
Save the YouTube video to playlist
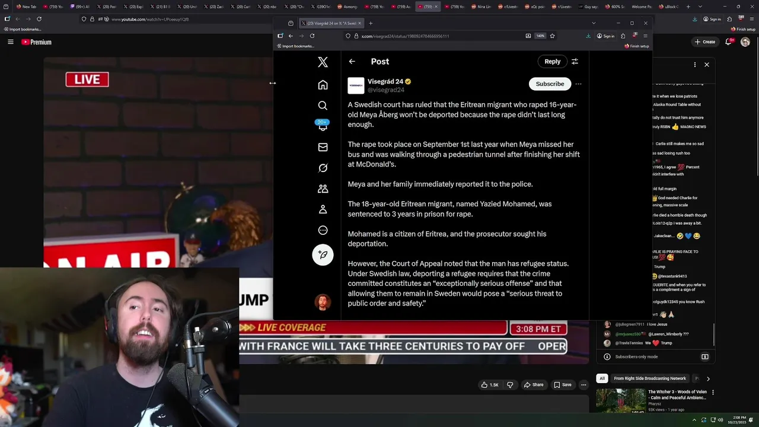563,385
